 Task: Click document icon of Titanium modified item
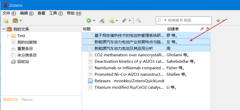[90, 87]
